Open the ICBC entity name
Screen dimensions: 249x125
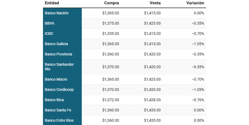click(x=49, y=34)
